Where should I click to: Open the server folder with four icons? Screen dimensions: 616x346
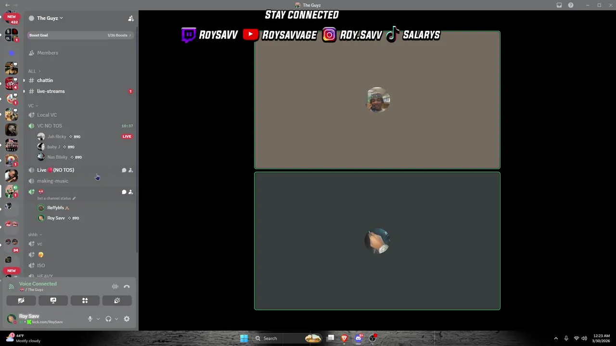[12, 35]
